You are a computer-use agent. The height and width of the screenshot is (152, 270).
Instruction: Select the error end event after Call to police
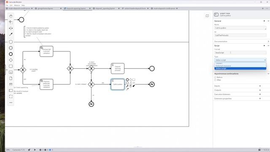152,84
